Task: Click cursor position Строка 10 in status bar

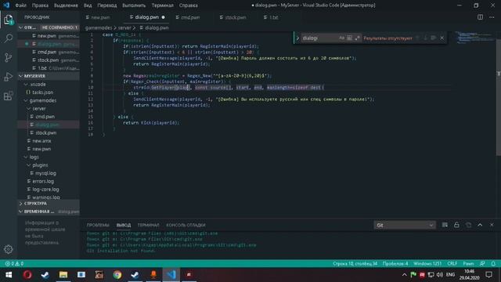Action: pyautogui.click(x=355, y=264)
